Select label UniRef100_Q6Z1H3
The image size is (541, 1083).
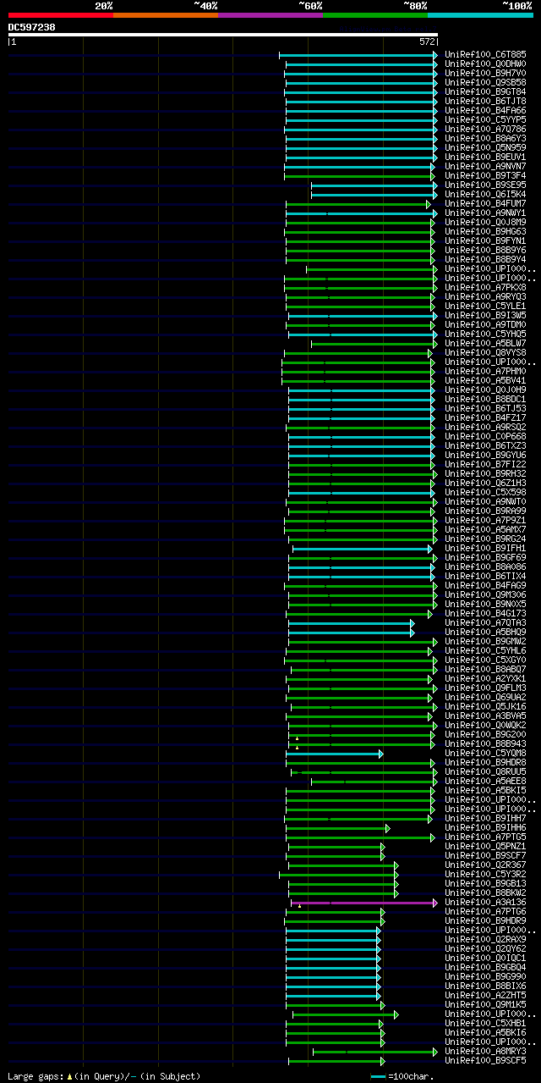487,483
